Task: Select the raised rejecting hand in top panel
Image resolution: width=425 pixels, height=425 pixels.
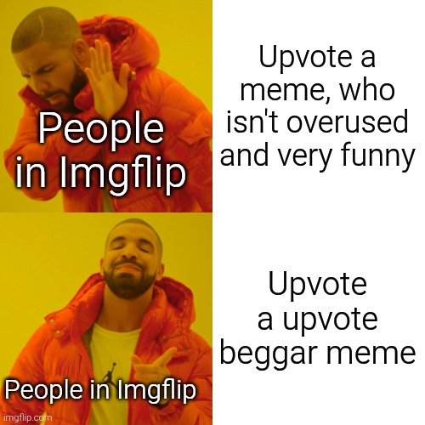Action: (x=110, y=76)
